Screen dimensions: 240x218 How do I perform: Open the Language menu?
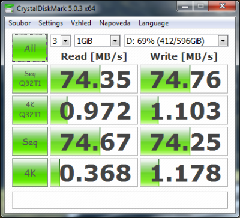[x=154, y=23]
